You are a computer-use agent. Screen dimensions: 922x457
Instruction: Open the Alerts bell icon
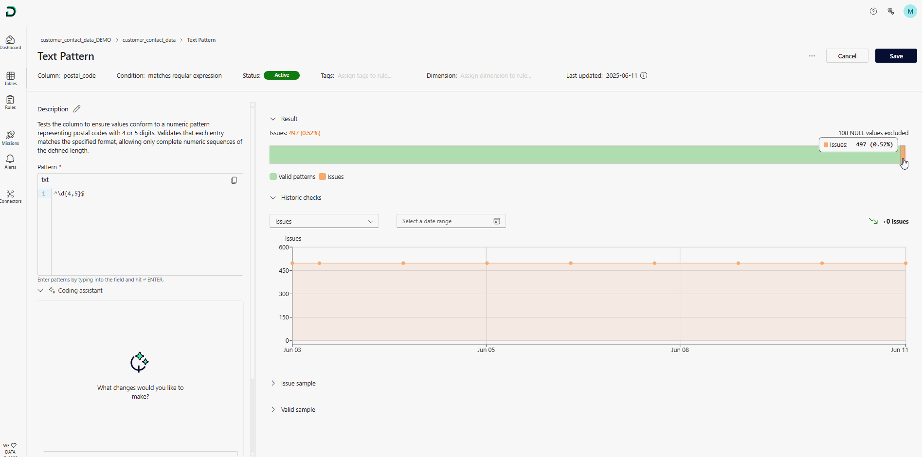point(10,162)
